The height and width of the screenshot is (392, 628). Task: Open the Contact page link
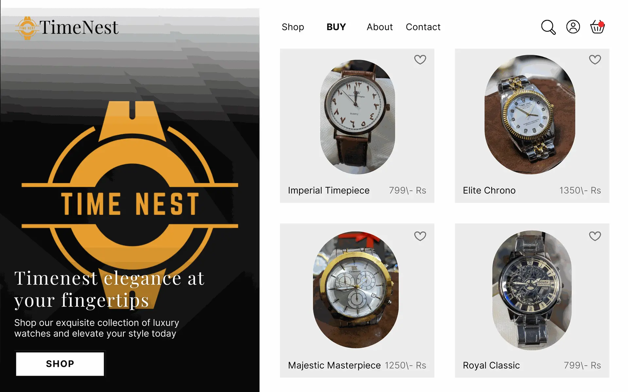point(423,27)
